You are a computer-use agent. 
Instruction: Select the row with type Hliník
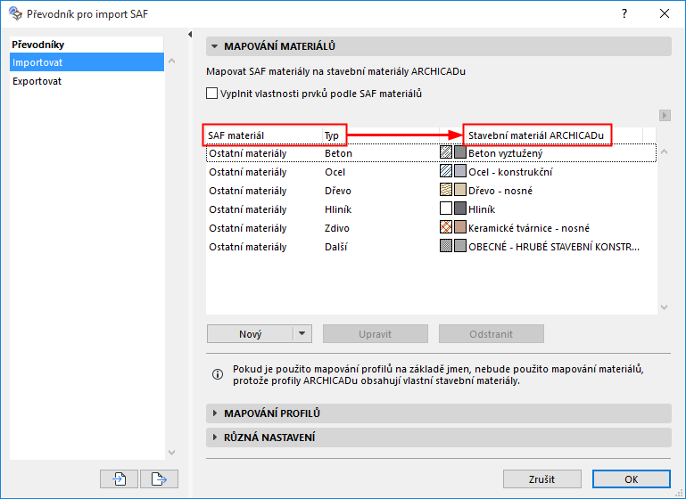point(431,209)
